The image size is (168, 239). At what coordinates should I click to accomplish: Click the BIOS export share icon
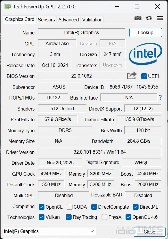[x=132, y=76]
